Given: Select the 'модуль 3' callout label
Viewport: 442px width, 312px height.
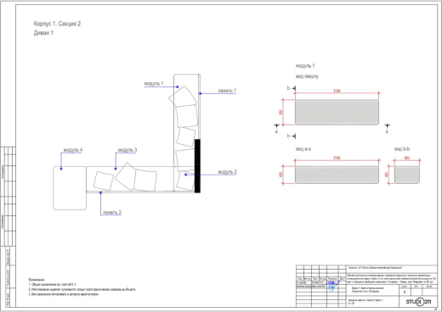Looking at the screenshot, I should pyautogui.click(x=127, y=150).
